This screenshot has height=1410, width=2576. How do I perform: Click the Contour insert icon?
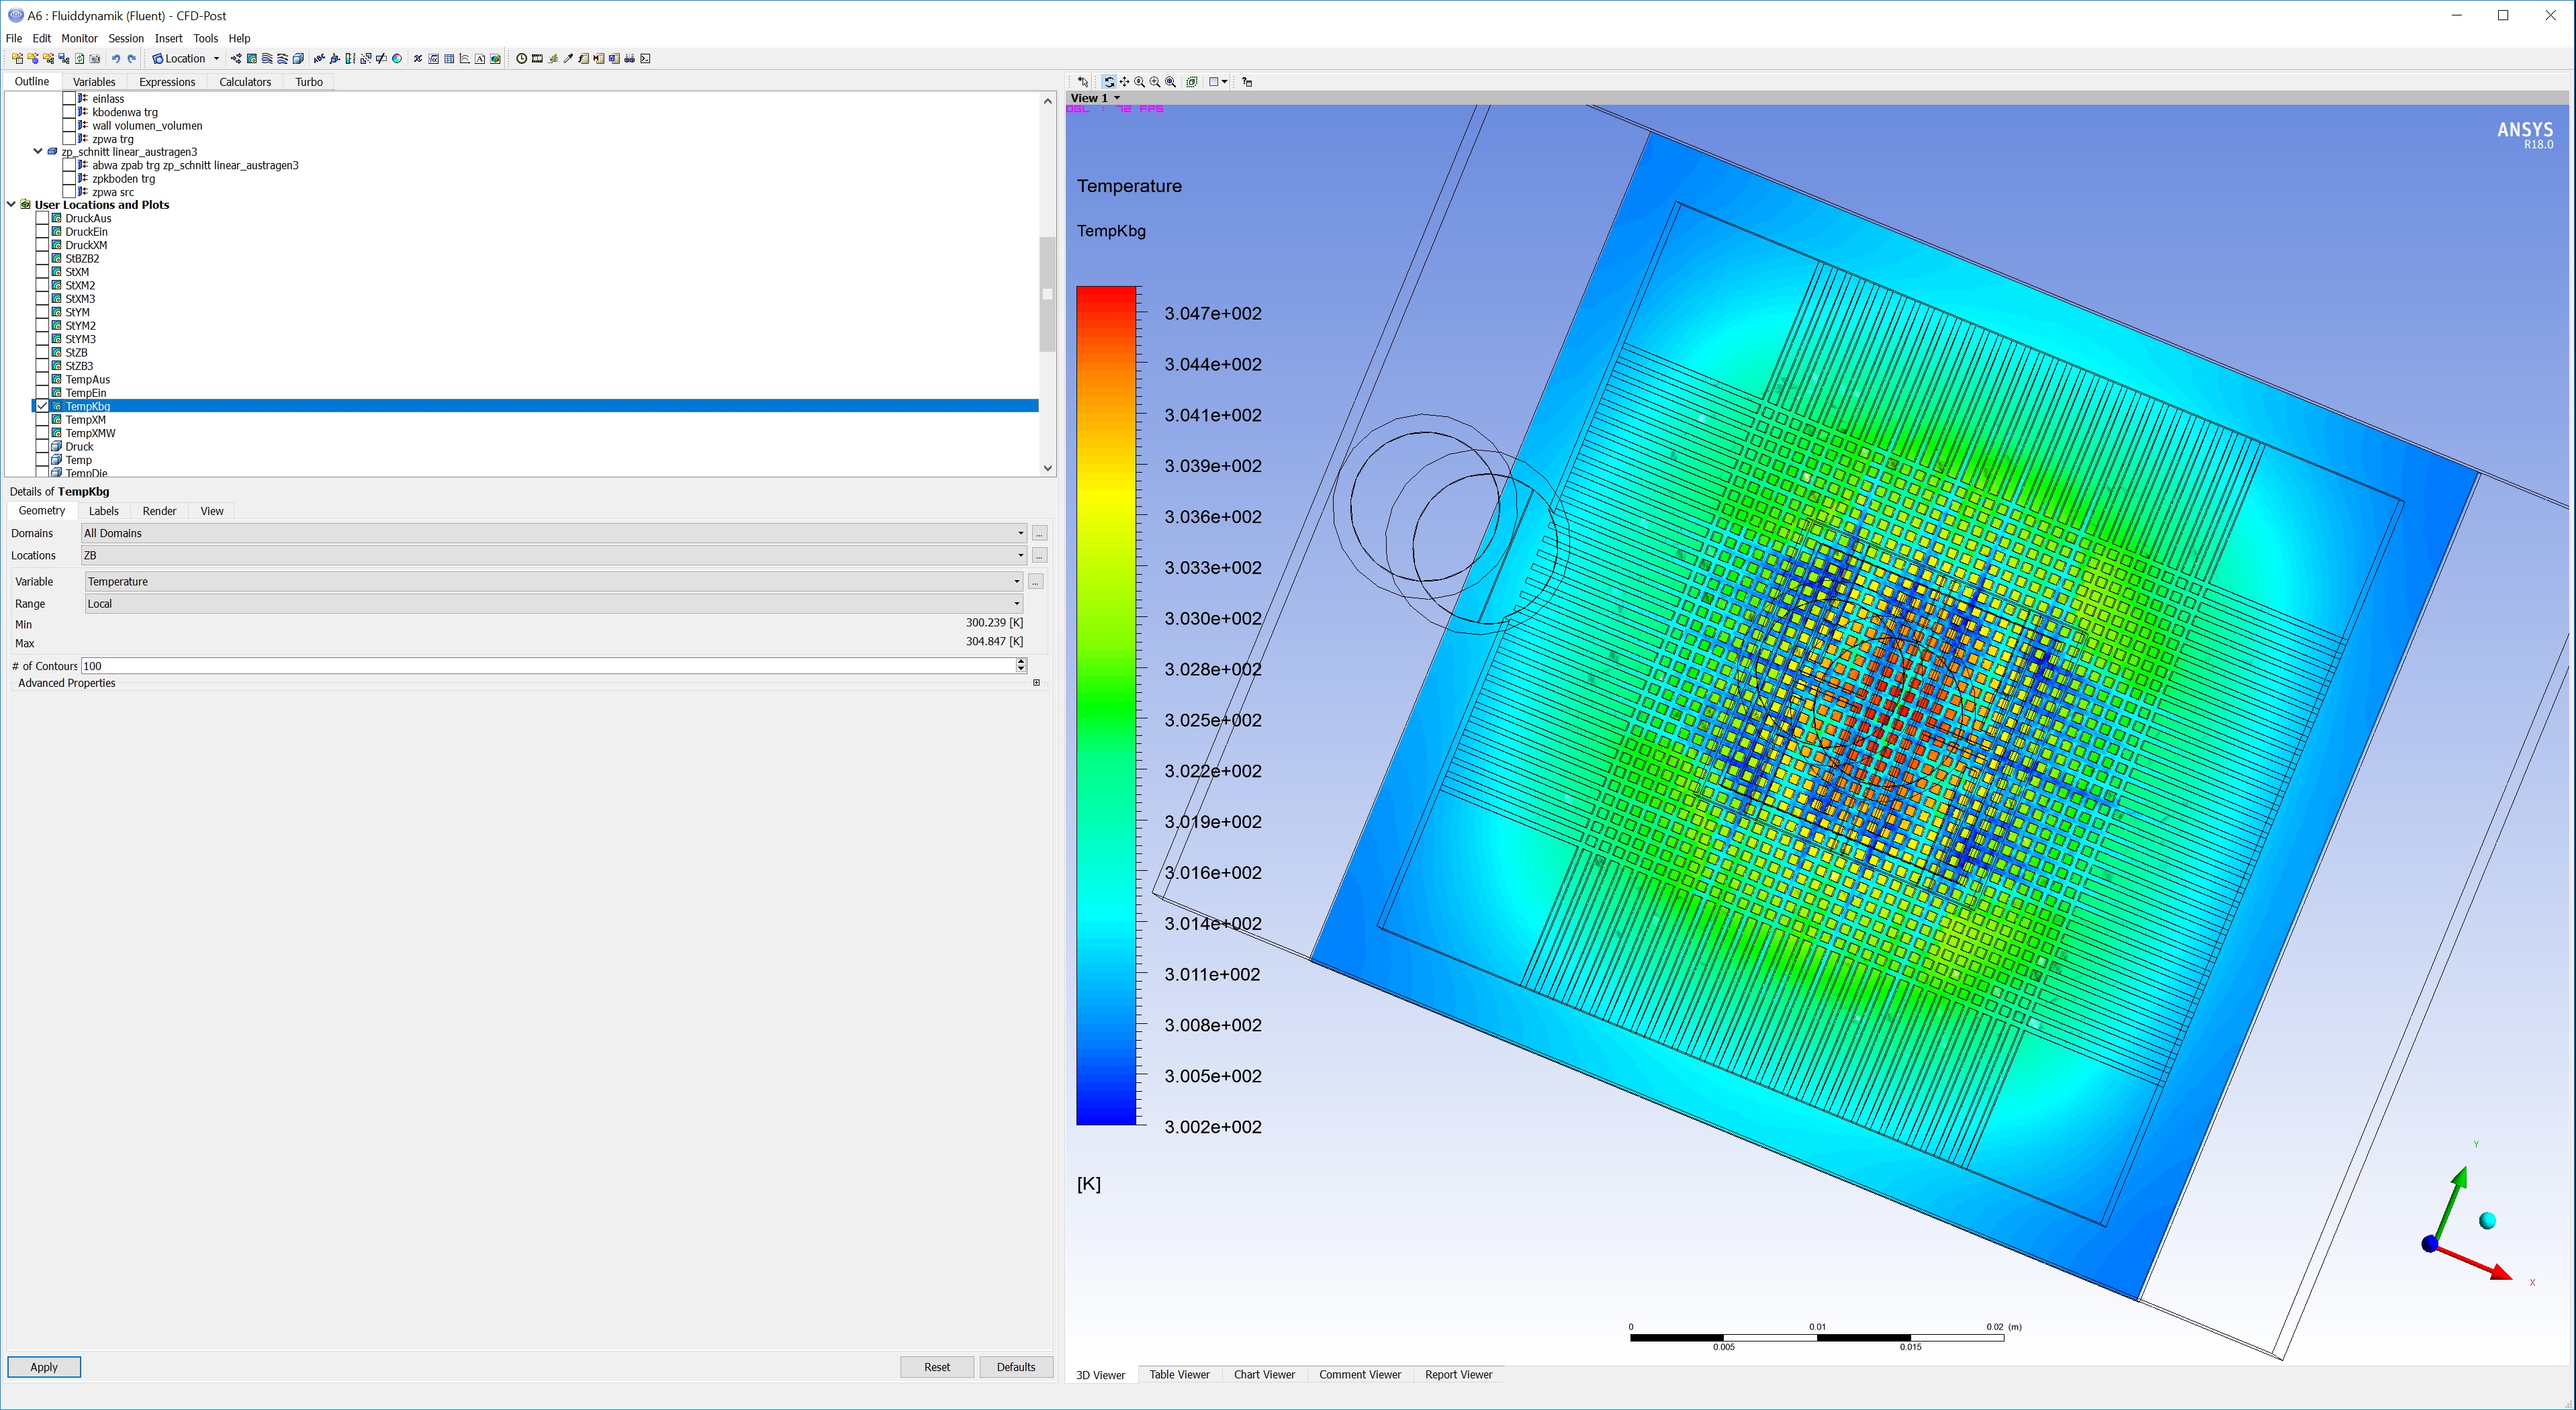coord(252,59)
